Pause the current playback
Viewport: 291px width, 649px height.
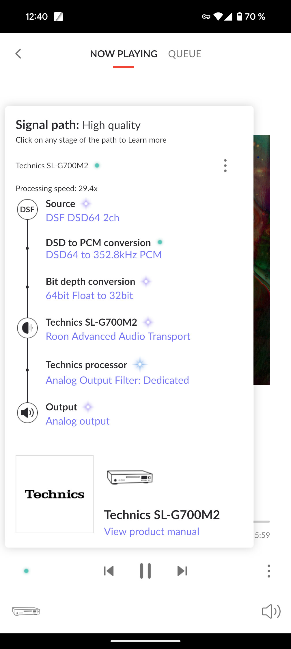145,571
